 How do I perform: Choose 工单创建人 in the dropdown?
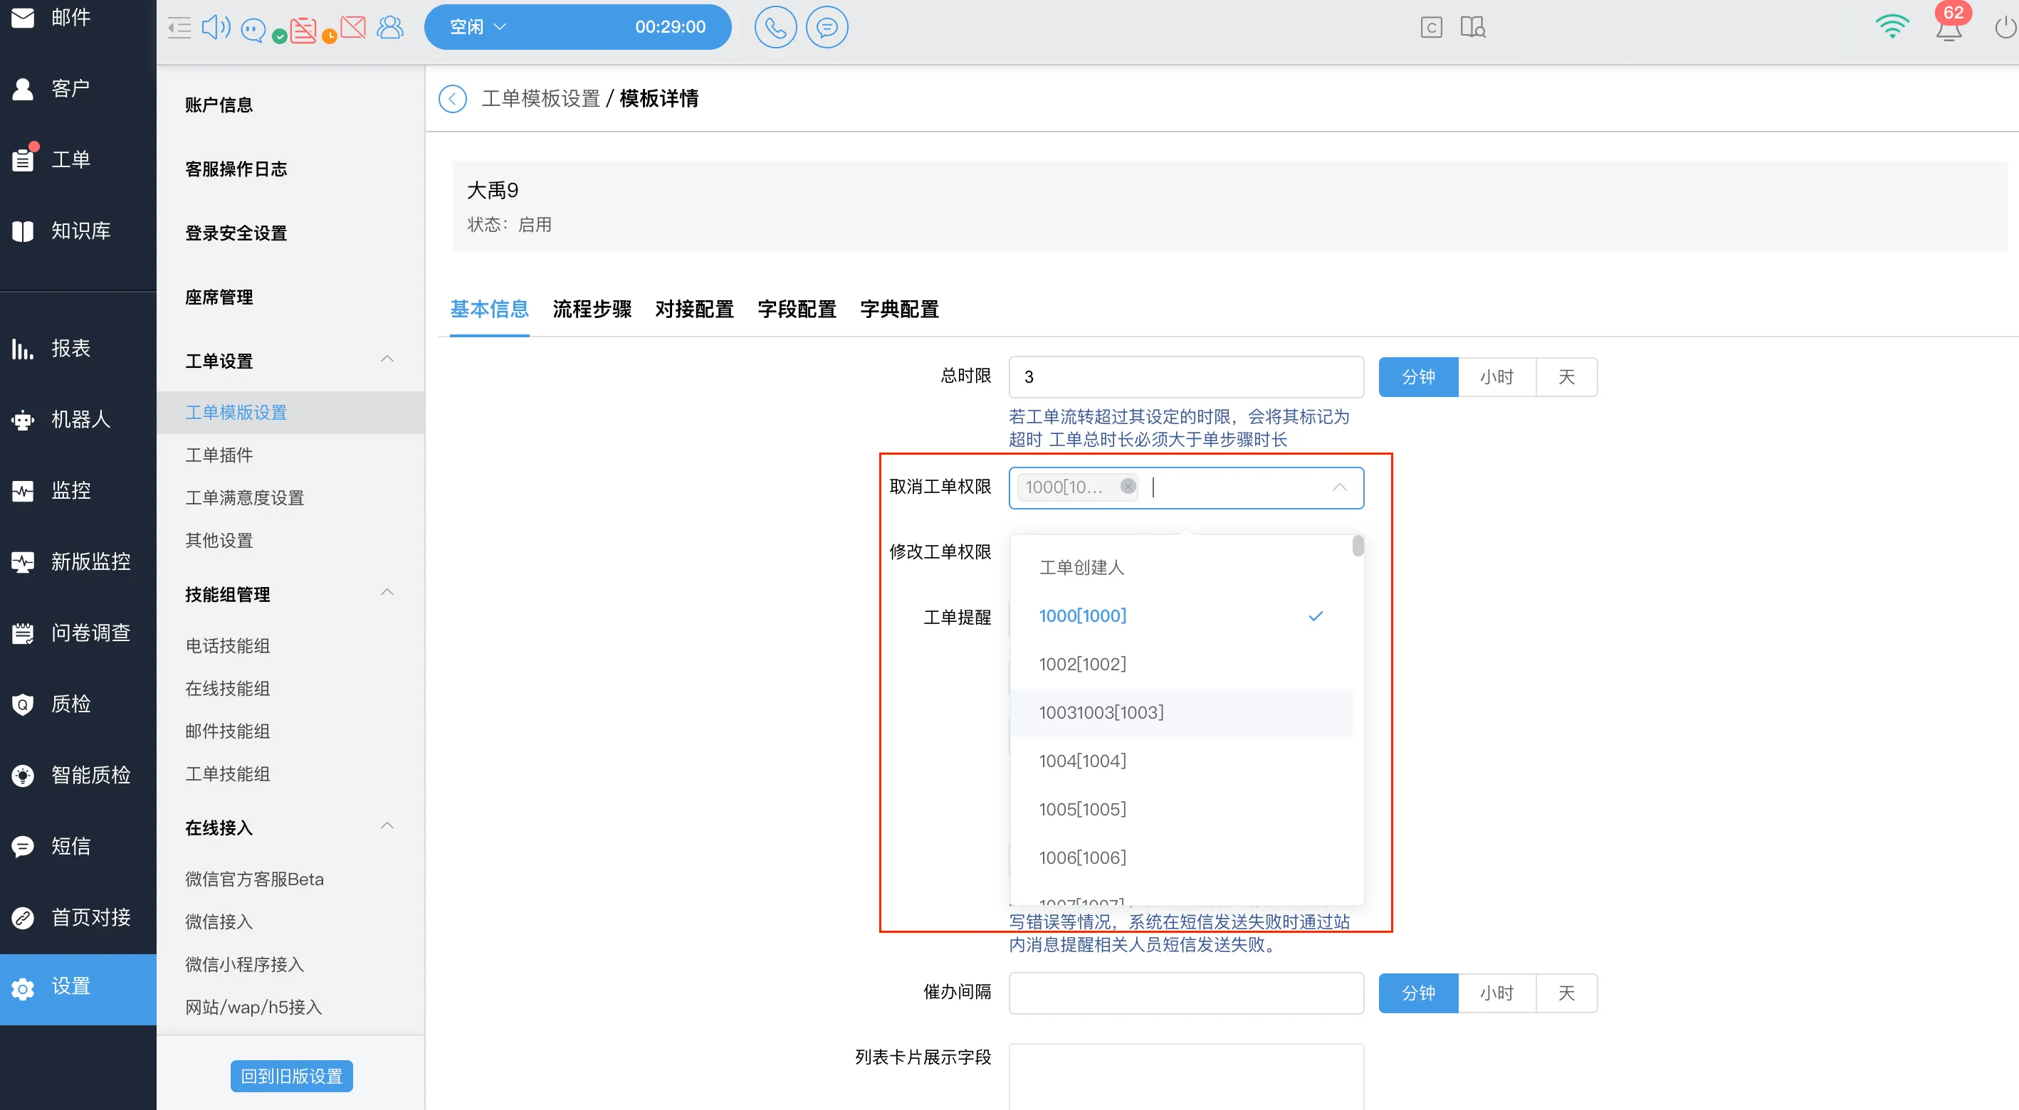click(1181, 567)
